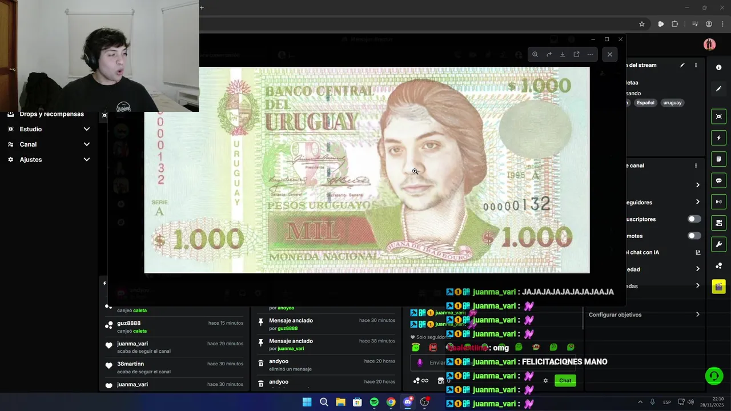Click Mensaje anclado por juanma_vari entry
Image resolution: width=731 pixels, height=411 pixels.
click(326, 344)
